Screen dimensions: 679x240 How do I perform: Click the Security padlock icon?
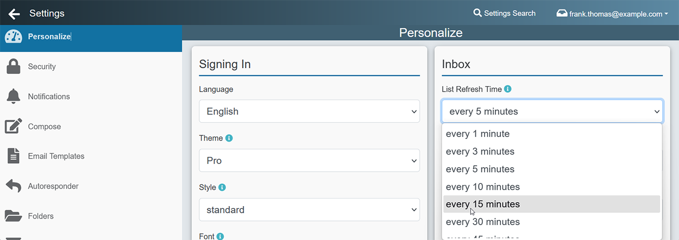(13, 67)
